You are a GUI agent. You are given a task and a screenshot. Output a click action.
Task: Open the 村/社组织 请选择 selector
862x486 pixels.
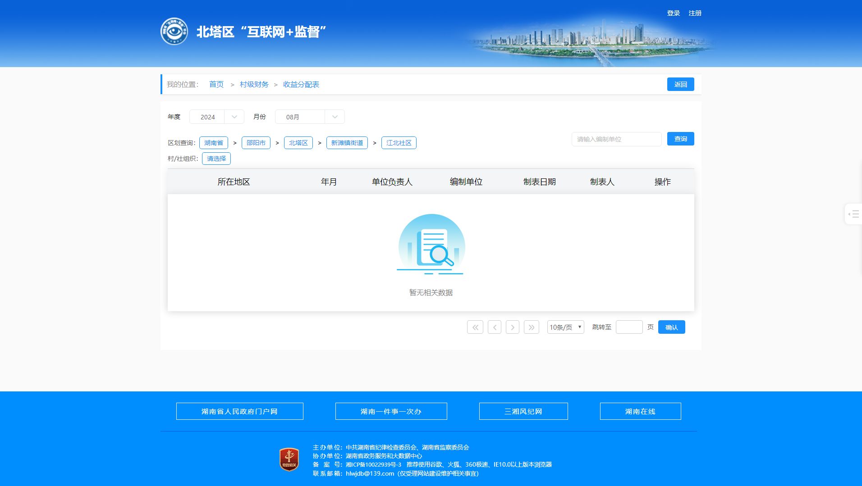216,159
